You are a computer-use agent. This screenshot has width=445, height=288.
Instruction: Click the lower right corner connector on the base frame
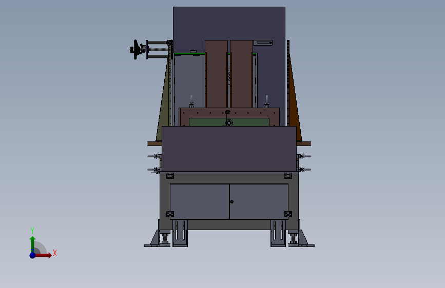click(288, 214)
